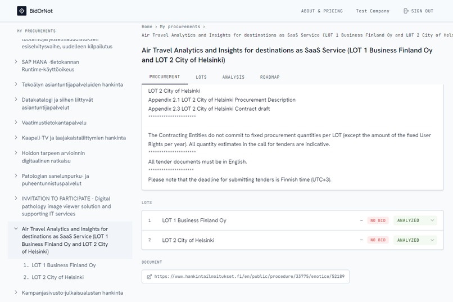Click Appendix 2.1 Procurement Description text

(x=221, y=100)
